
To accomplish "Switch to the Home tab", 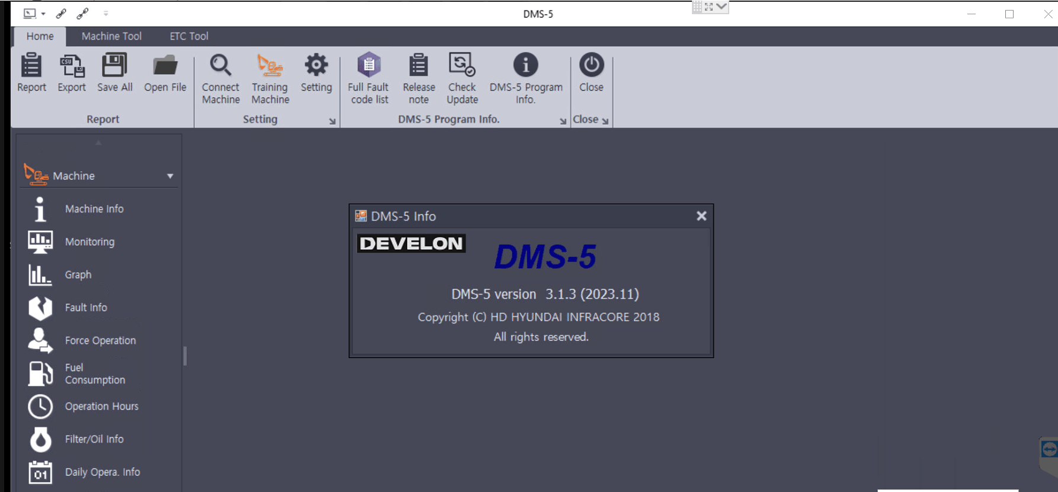I will (x=40, y=36).
